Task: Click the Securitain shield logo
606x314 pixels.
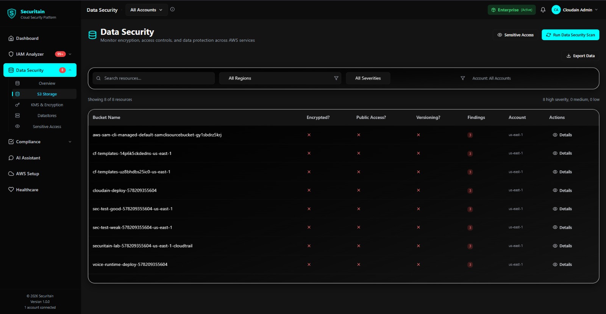Action: [12, 14]
